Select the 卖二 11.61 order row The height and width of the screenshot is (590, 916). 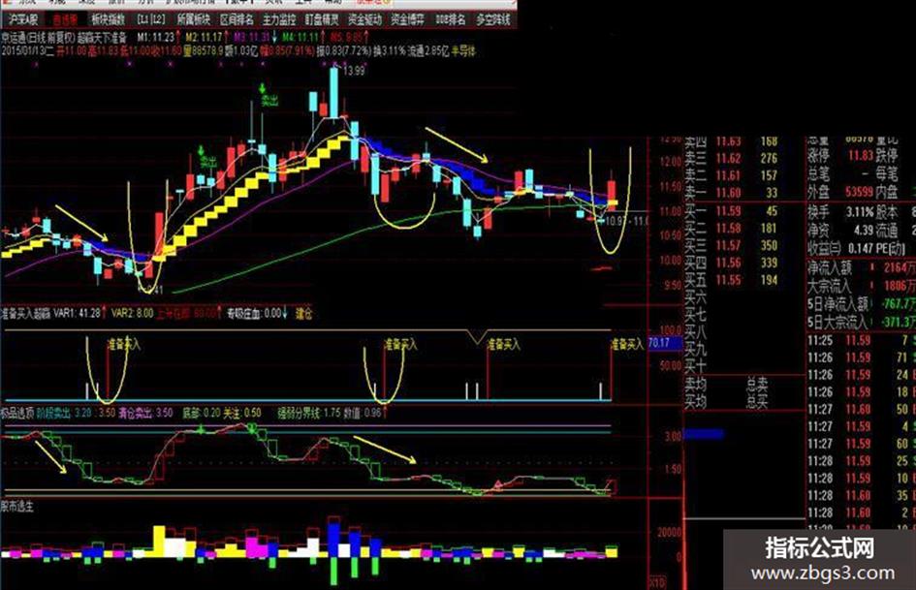click(733, 175)
